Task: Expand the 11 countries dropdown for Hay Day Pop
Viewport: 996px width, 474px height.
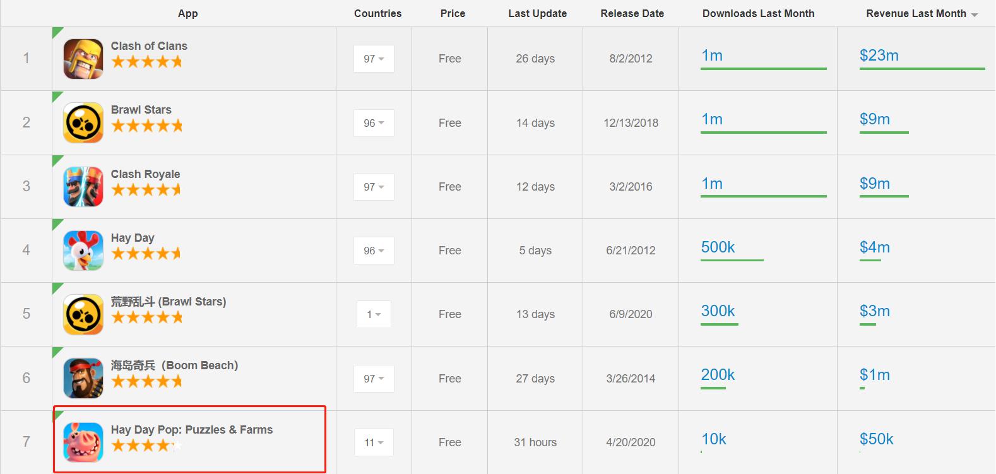Action: [x=374, y=442]
